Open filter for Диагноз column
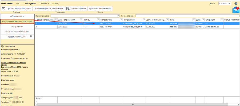Image resolution: width=240 pixels, height=106 pixels. (203, 20)
